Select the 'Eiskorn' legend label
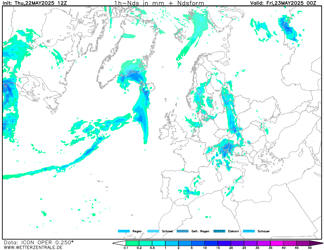Viewport: 324px width, 250px height. [x=233, y=231]
